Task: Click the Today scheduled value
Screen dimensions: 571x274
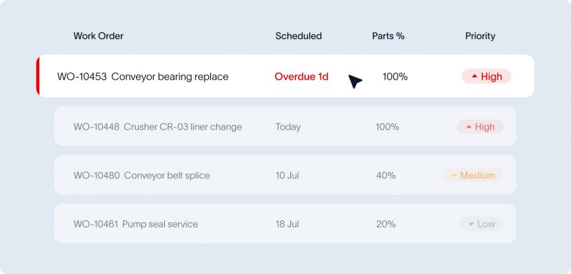Action: click(288, 127)
